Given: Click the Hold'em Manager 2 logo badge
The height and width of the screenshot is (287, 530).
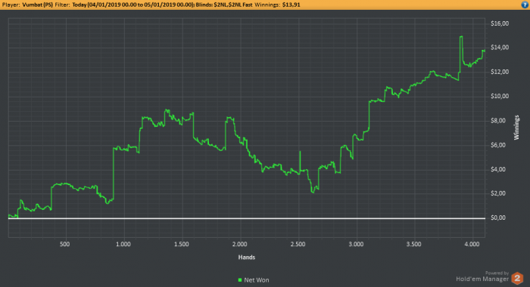Looking at the screenshot, I should tap(517, 278).
